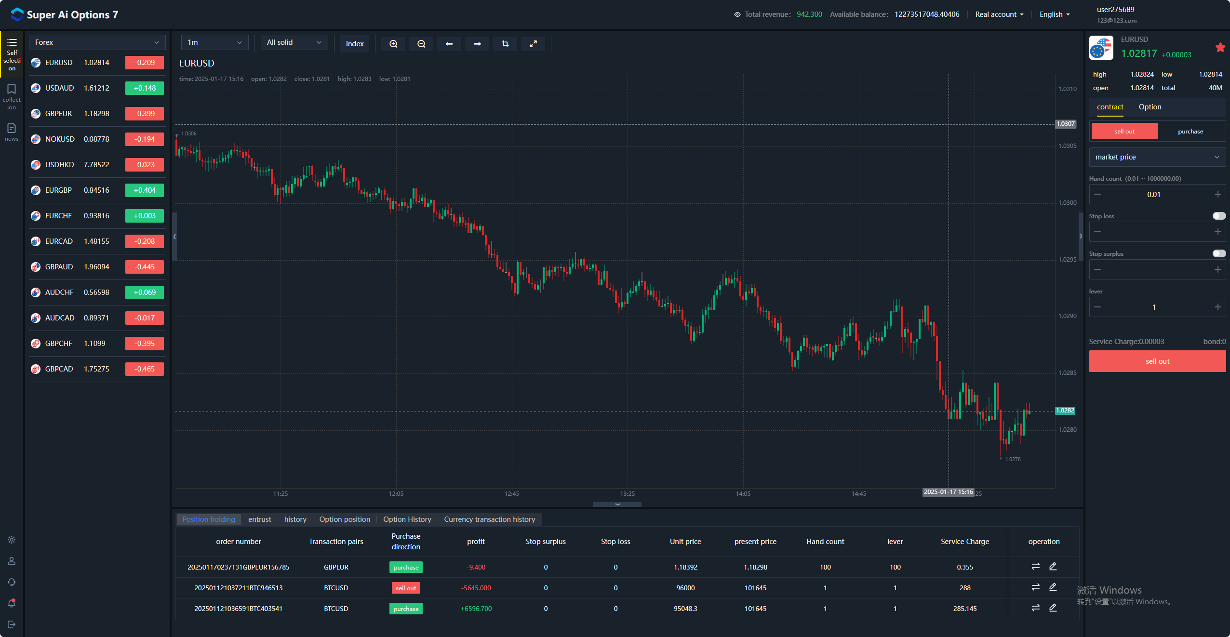Collapse the right trade panel arrow

[1080, 236]
